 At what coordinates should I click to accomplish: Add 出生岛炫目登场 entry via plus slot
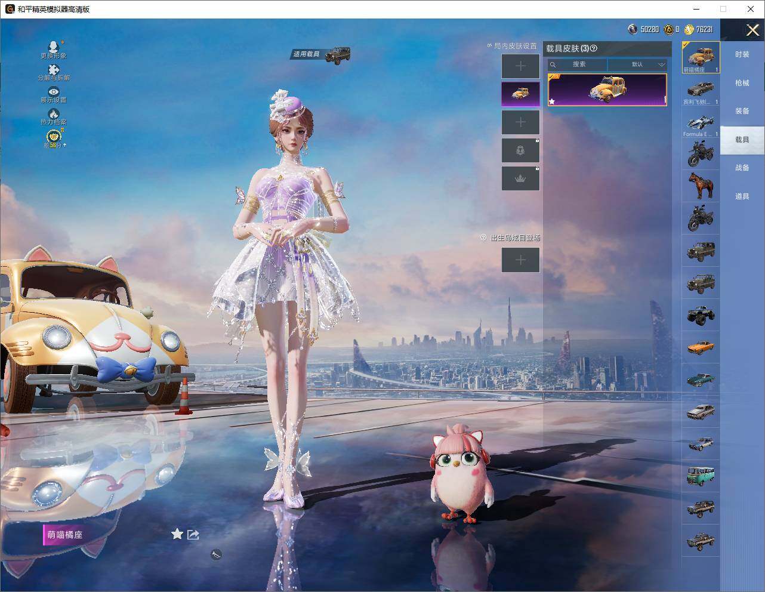pos(520,260)
